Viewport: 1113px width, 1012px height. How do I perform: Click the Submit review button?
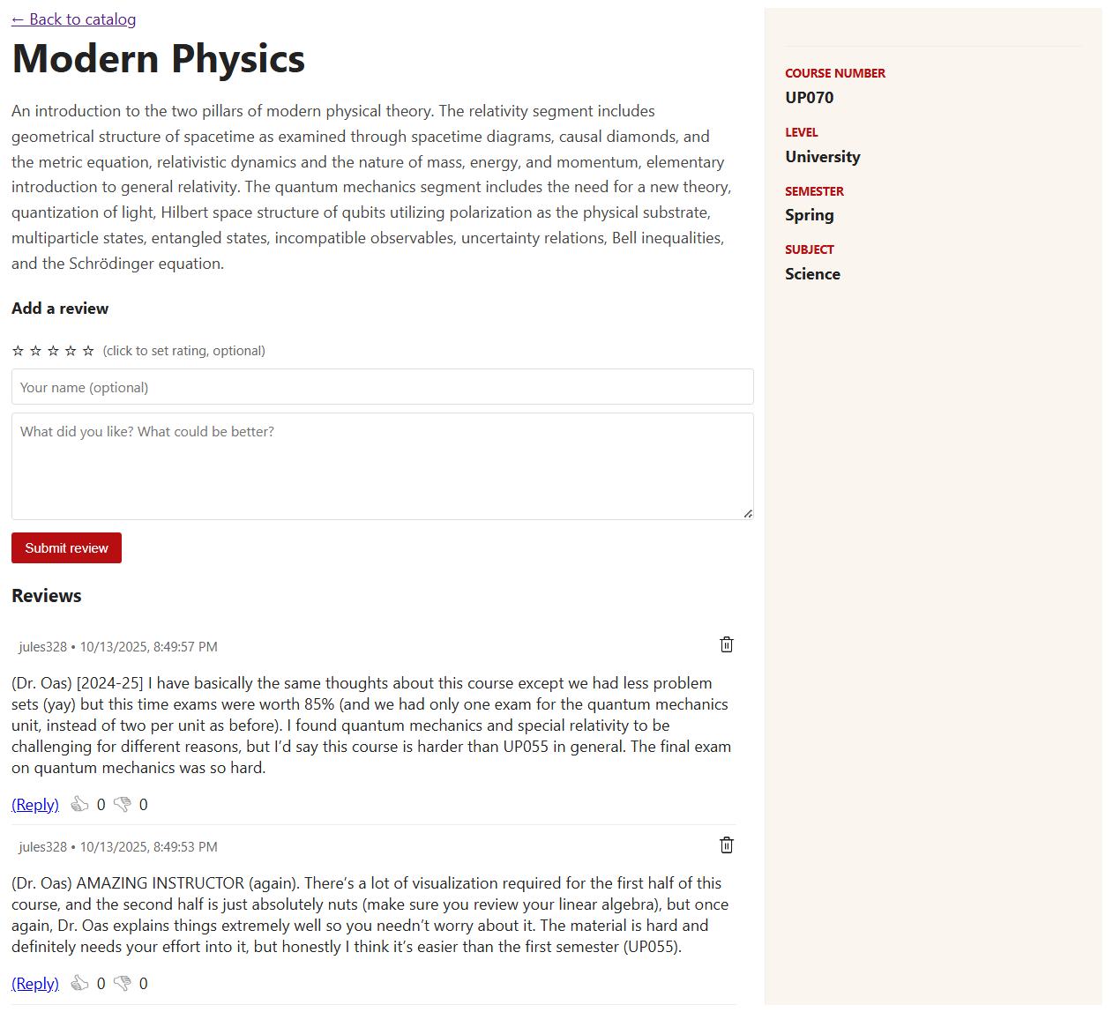[66, 547]
